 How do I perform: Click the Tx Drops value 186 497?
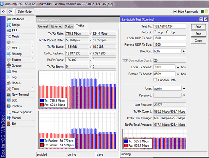click(x=77, y=60)
